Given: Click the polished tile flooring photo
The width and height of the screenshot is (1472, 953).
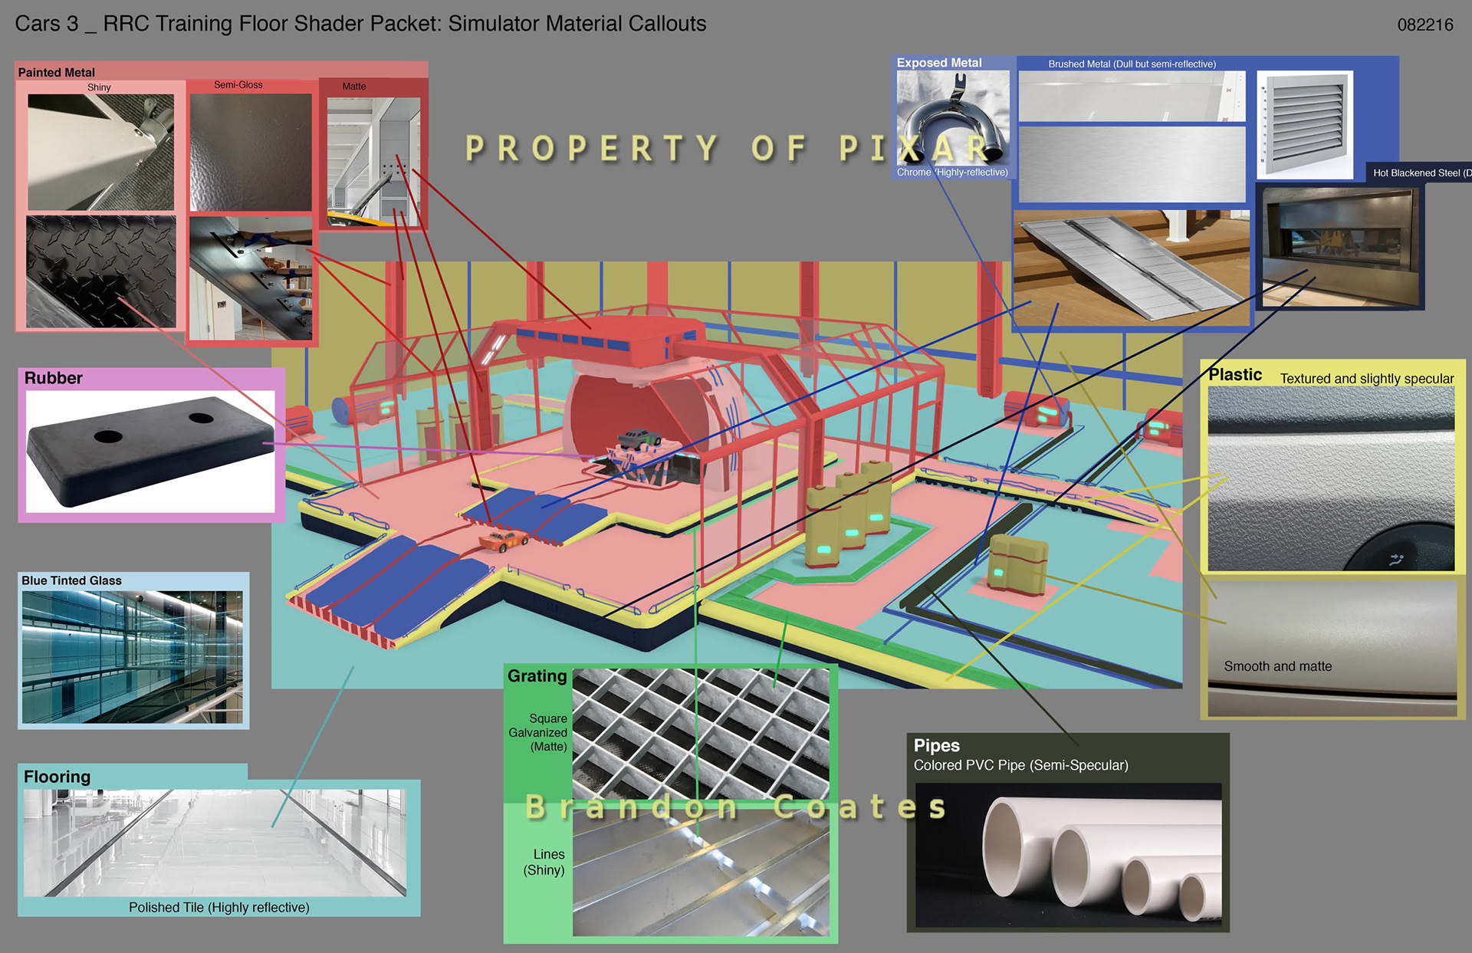Looking at the screenshot, I should click(215, 843).
